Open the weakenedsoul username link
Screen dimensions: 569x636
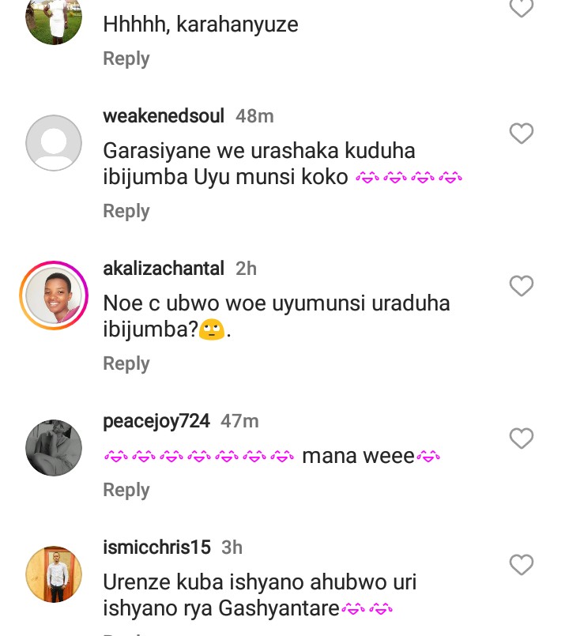tap(164, 116)
